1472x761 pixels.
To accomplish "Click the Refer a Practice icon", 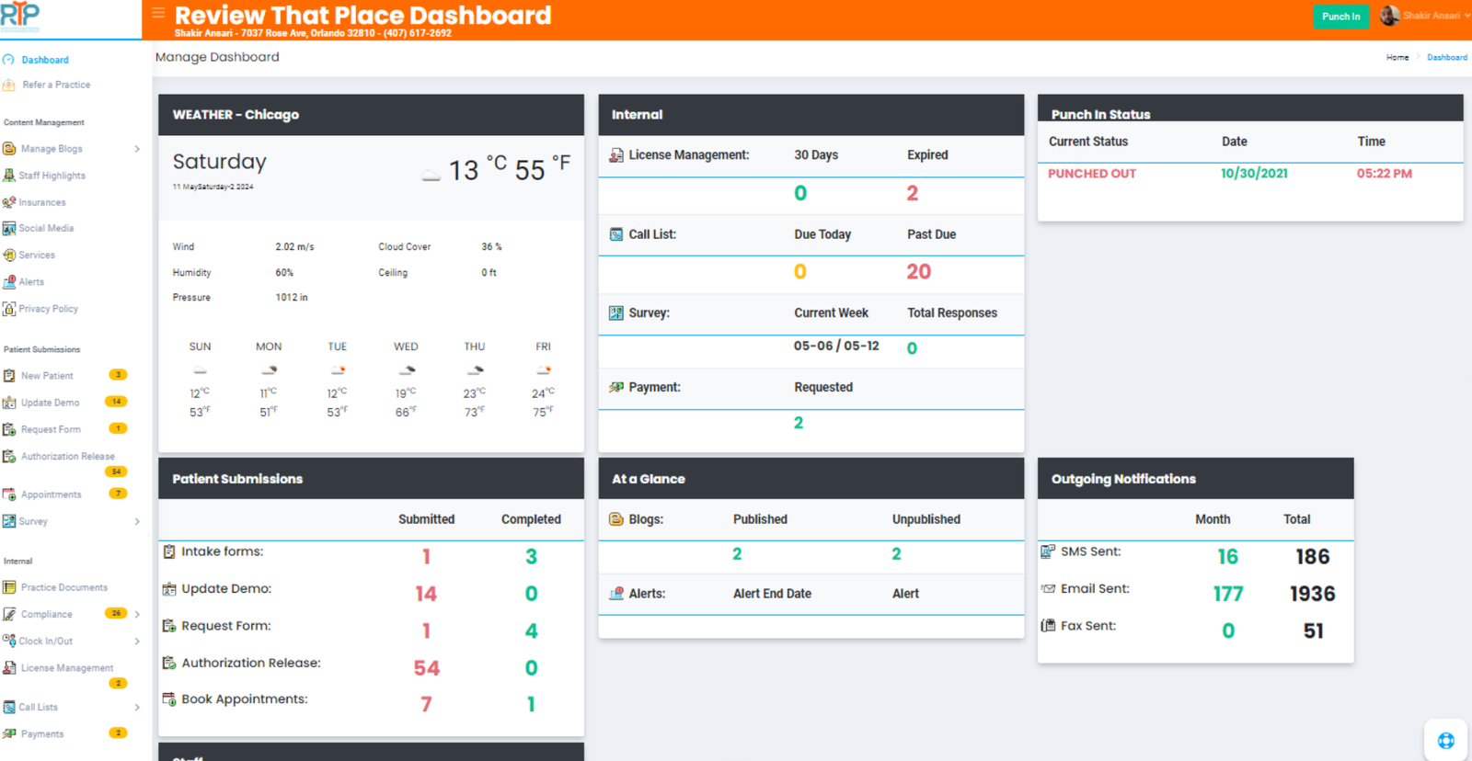I will (x=8, y=85).
